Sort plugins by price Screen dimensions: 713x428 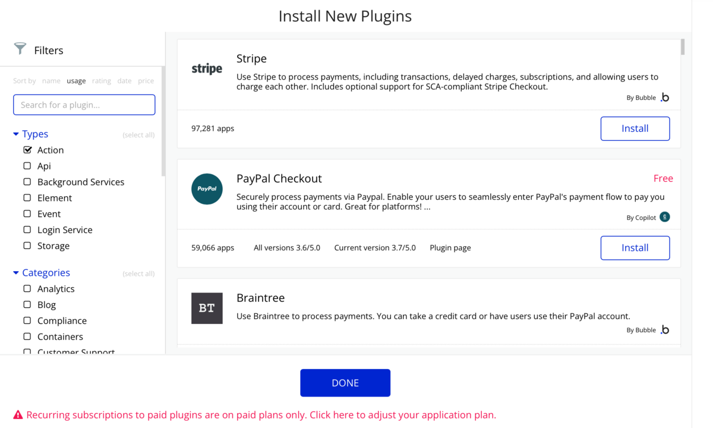click(146, 81)
